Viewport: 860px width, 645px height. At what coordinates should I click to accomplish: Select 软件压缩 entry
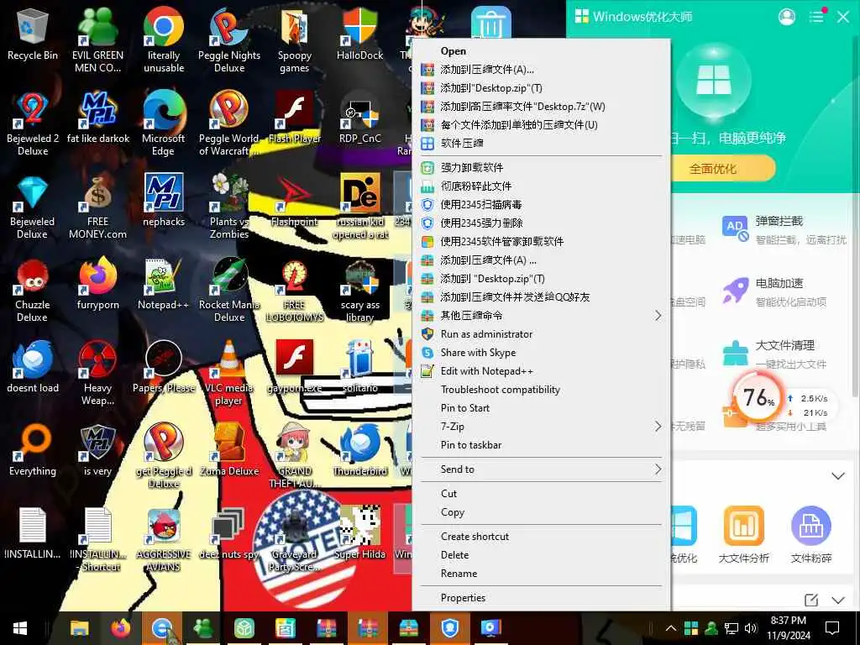(x=542, y=143)
